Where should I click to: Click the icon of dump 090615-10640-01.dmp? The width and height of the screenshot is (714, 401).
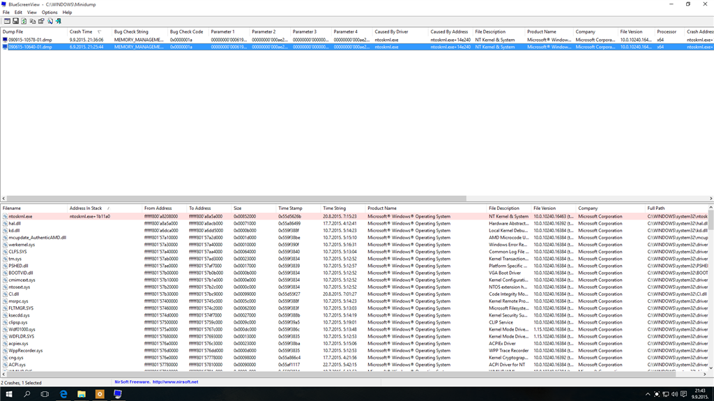5,47
